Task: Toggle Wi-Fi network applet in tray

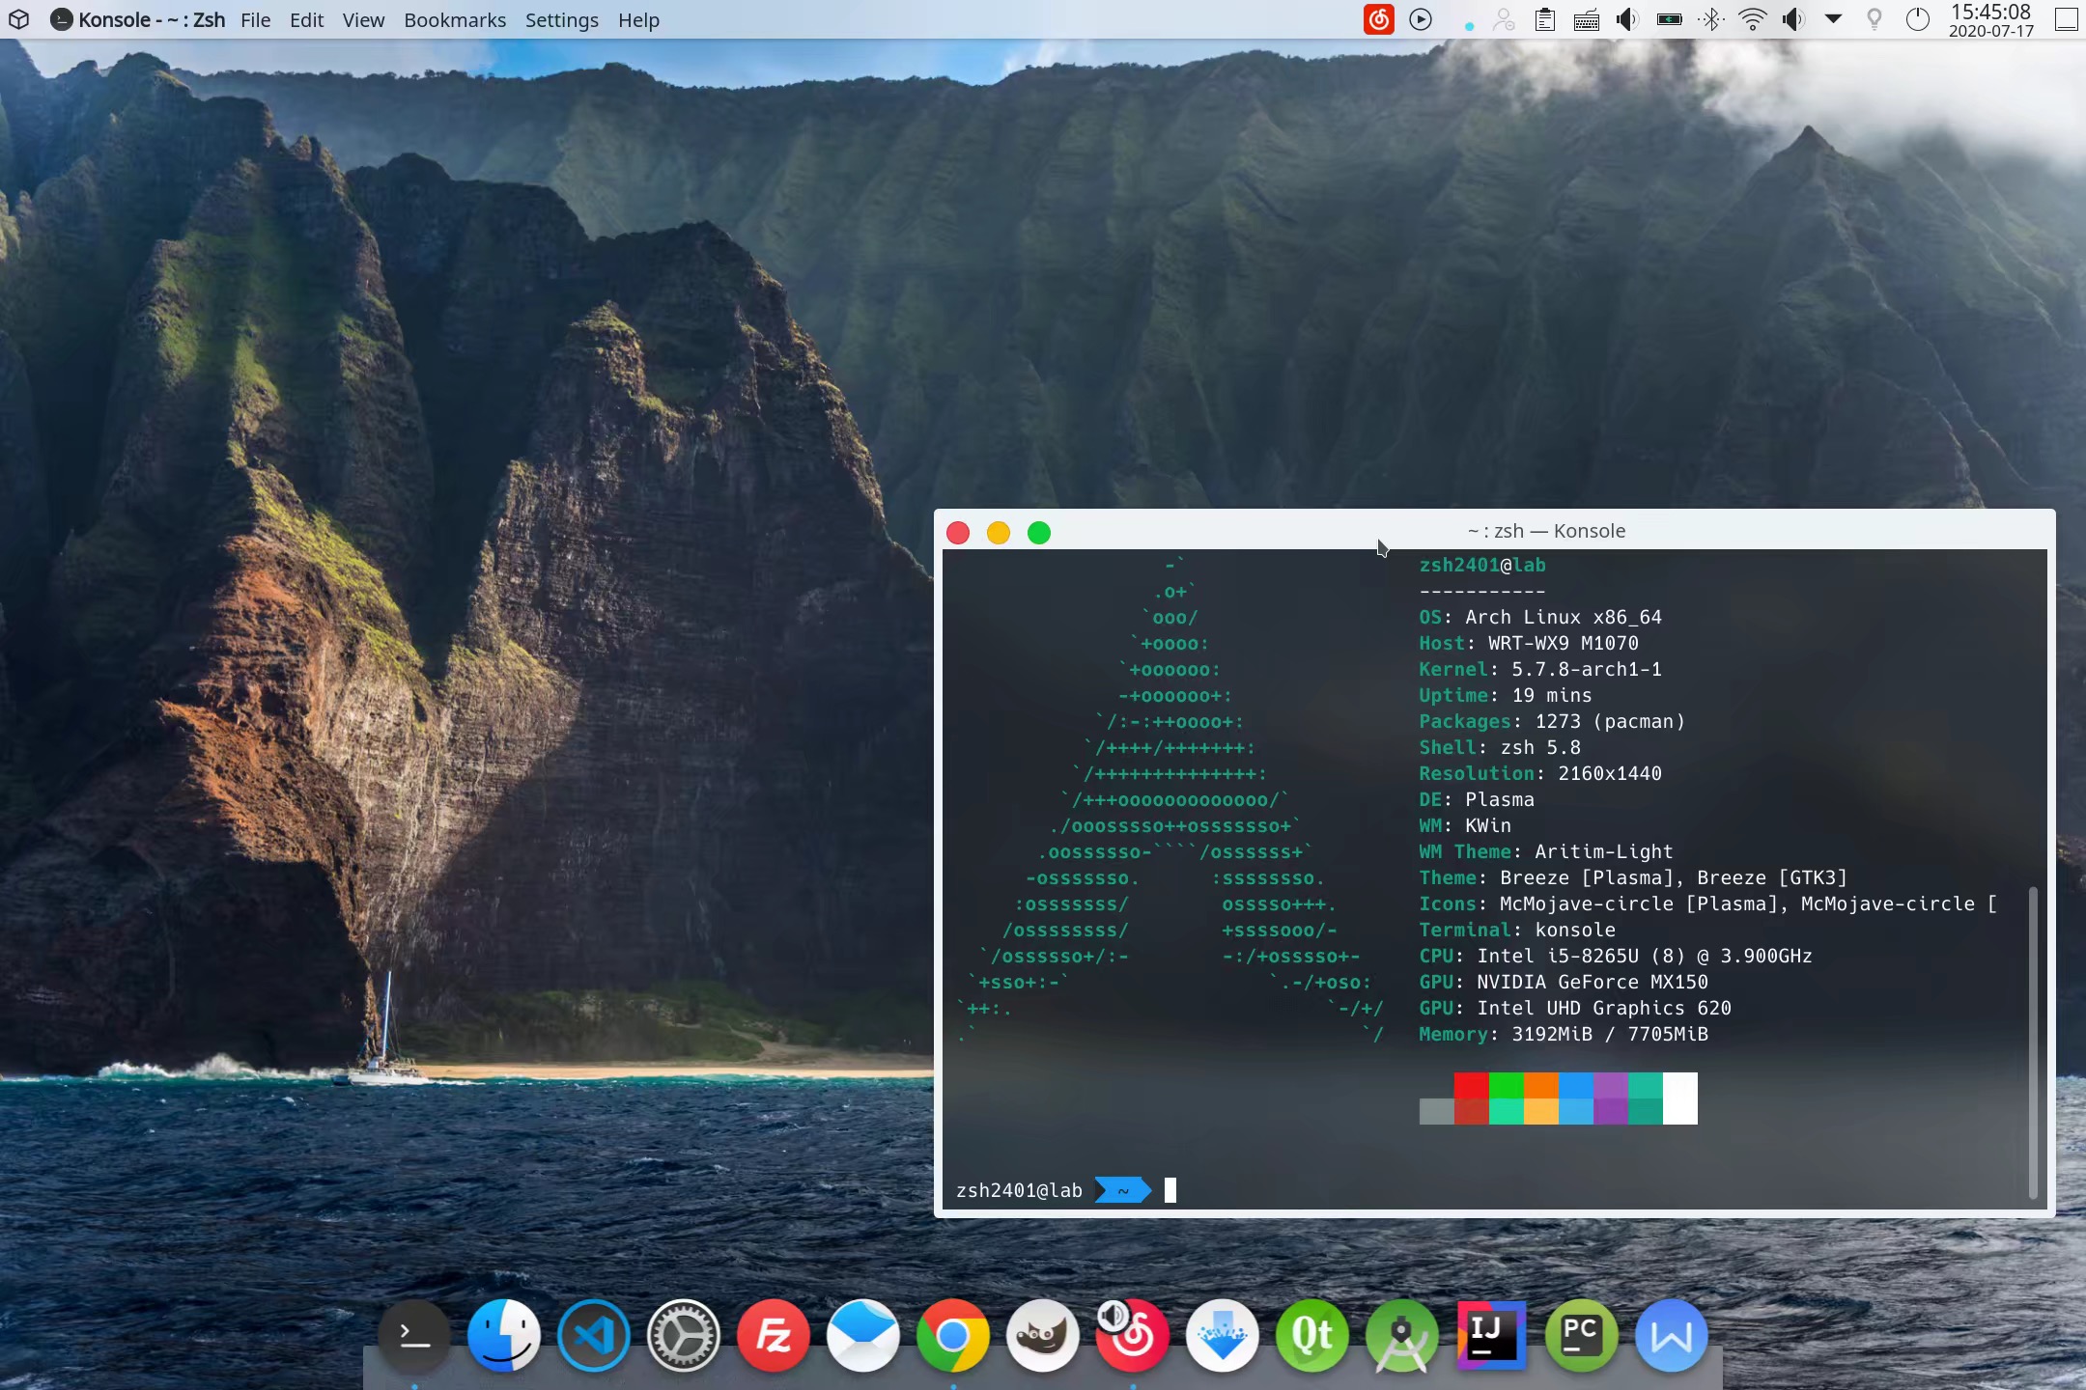Action: 1752,19
